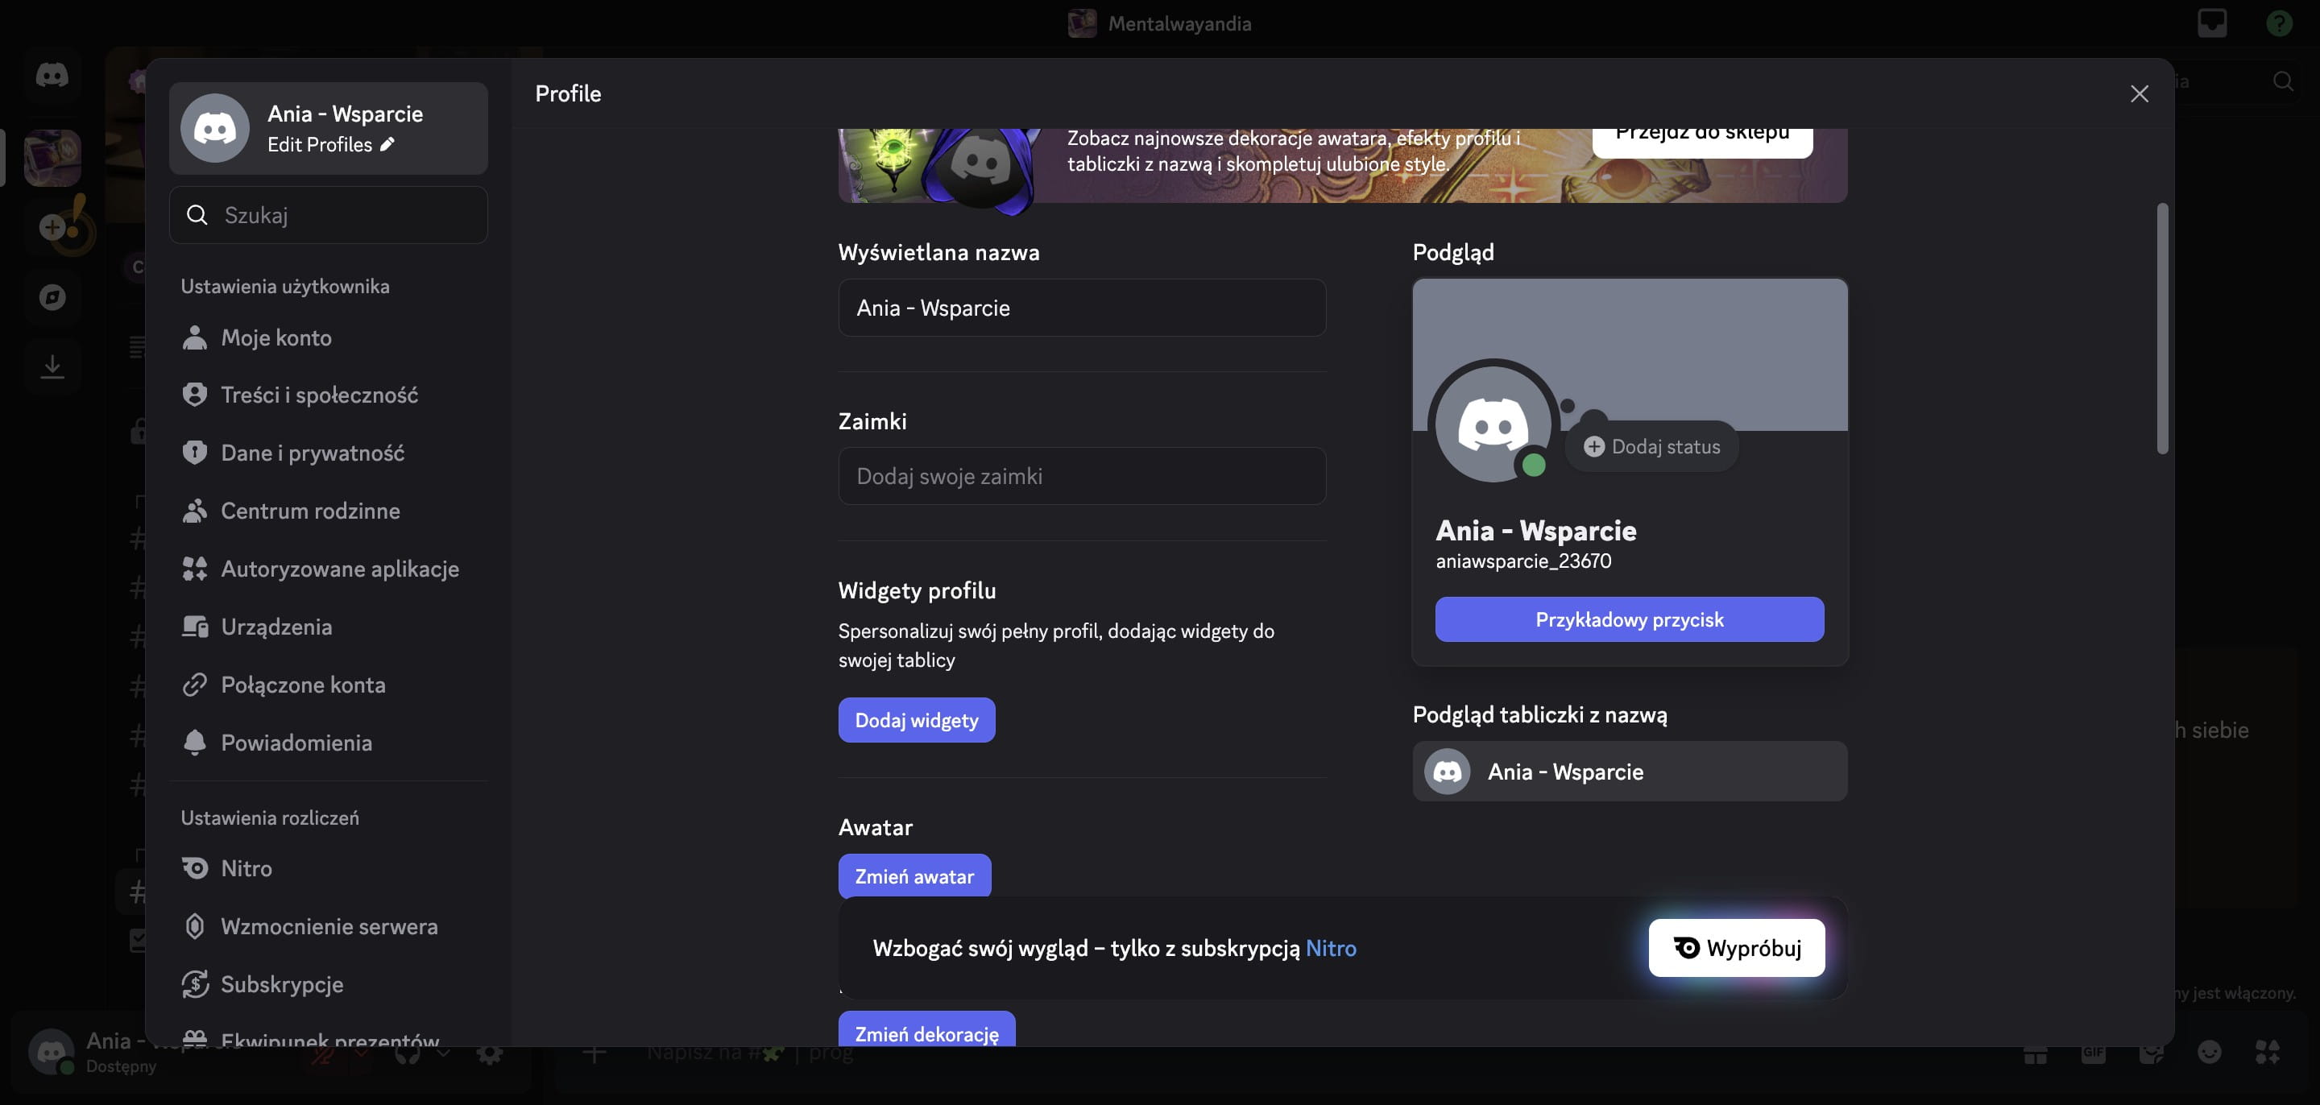This screenshot has width=2320, height=1105.
Task: Open the GIF picker in chat bar
Action: tap(2093, 1052)
